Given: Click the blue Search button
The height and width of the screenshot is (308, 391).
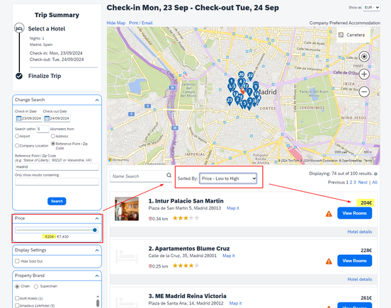Looking at the screenshot, I should (x=57, y=201).
